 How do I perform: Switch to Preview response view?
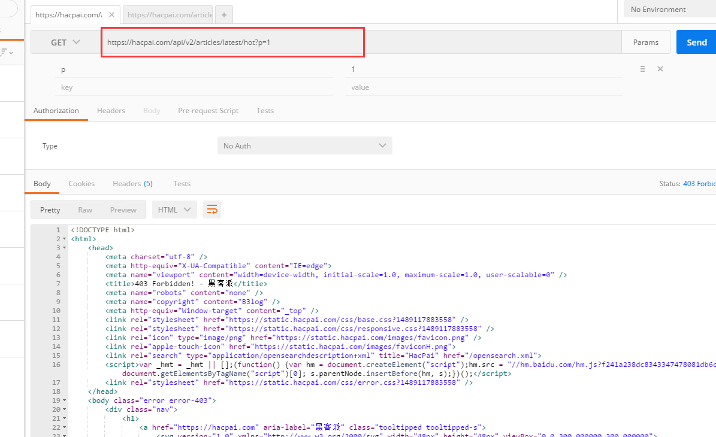pos(123,210)
